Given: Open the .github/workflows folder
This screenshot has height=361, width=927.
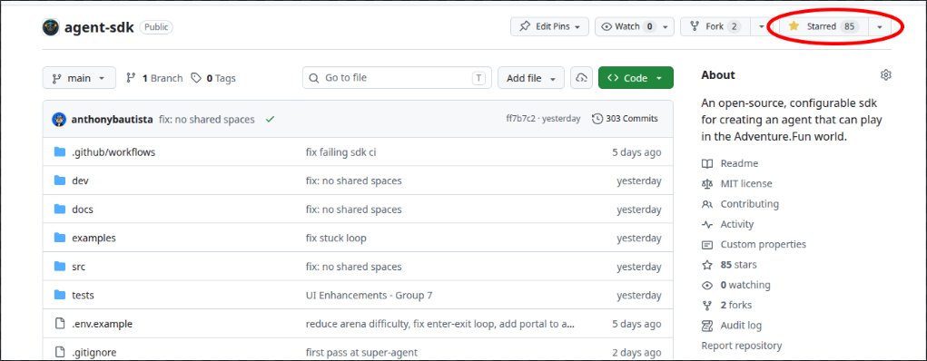Looking at the screenshot, I should tap(113, 152).
